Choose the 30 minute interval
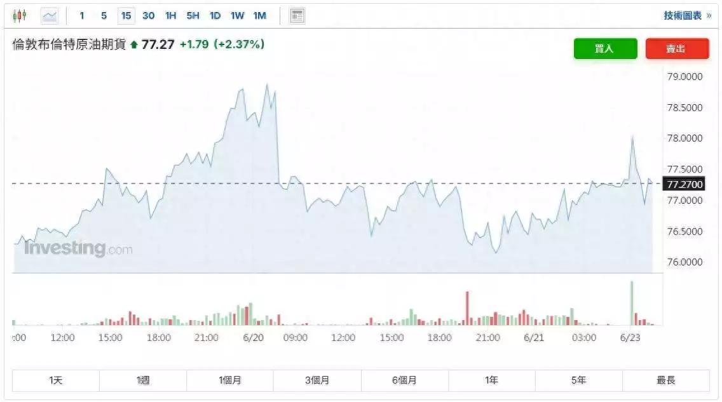Image resolution: width=722 pixels, height=402 pixels. 148,16
